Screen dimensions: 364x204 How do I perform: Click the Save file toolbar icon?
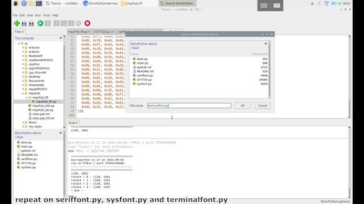(31, 23)
